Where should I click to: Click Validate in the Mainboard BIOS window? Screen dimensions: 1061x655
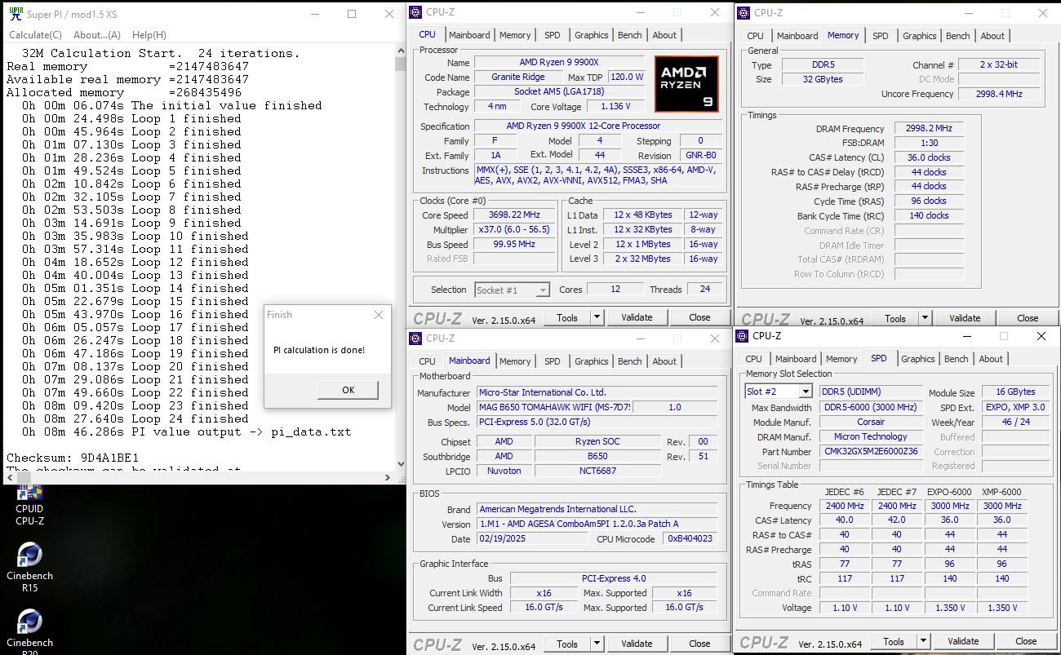pyautogui.click(x=637, y=644)
